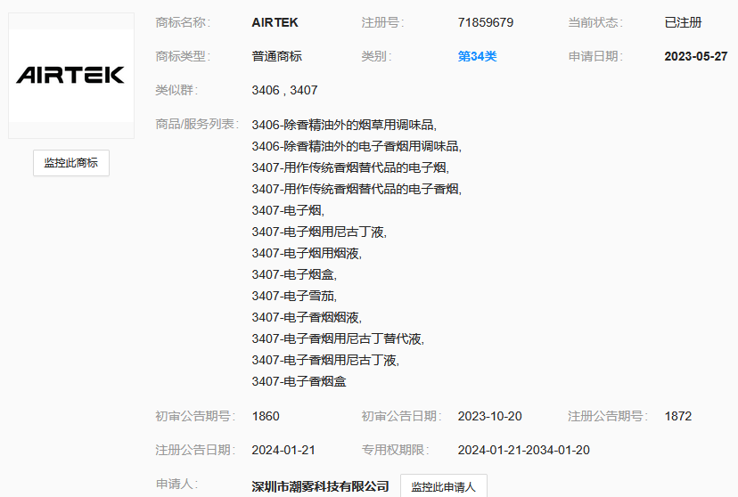Click the status value 已注册
Screen dimensions: 738x497
tap(683, 22)
